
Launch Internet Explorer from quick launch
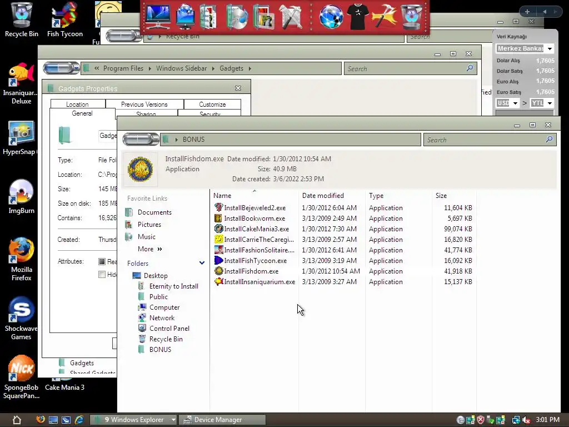(79, 420)
